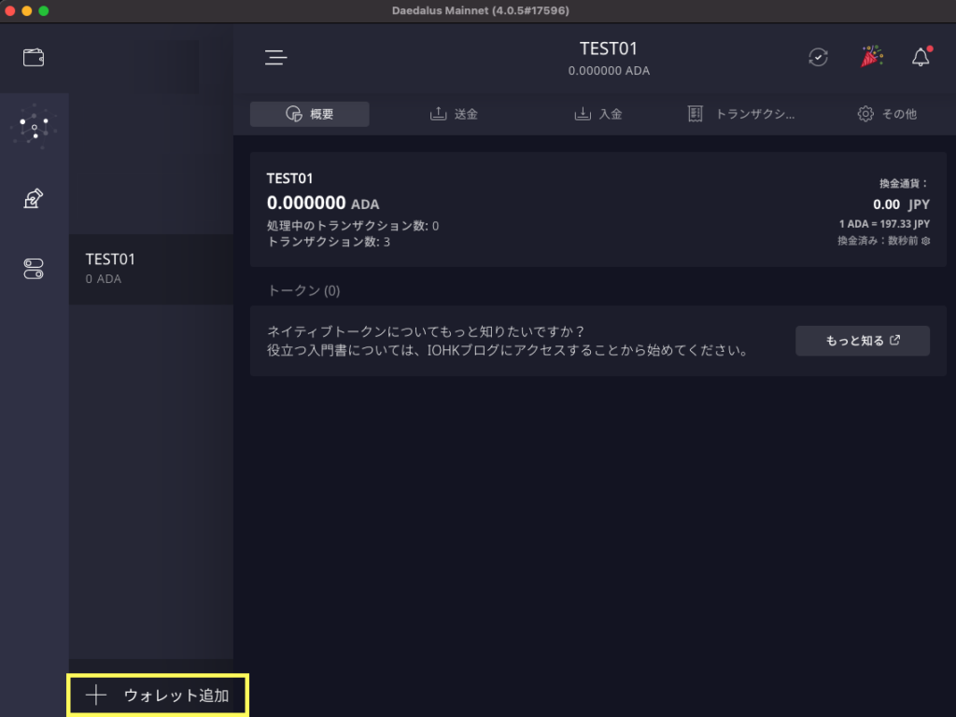Click the ウォレット追加 button
The height and width of the screenshot is (717, 956).
158,696
